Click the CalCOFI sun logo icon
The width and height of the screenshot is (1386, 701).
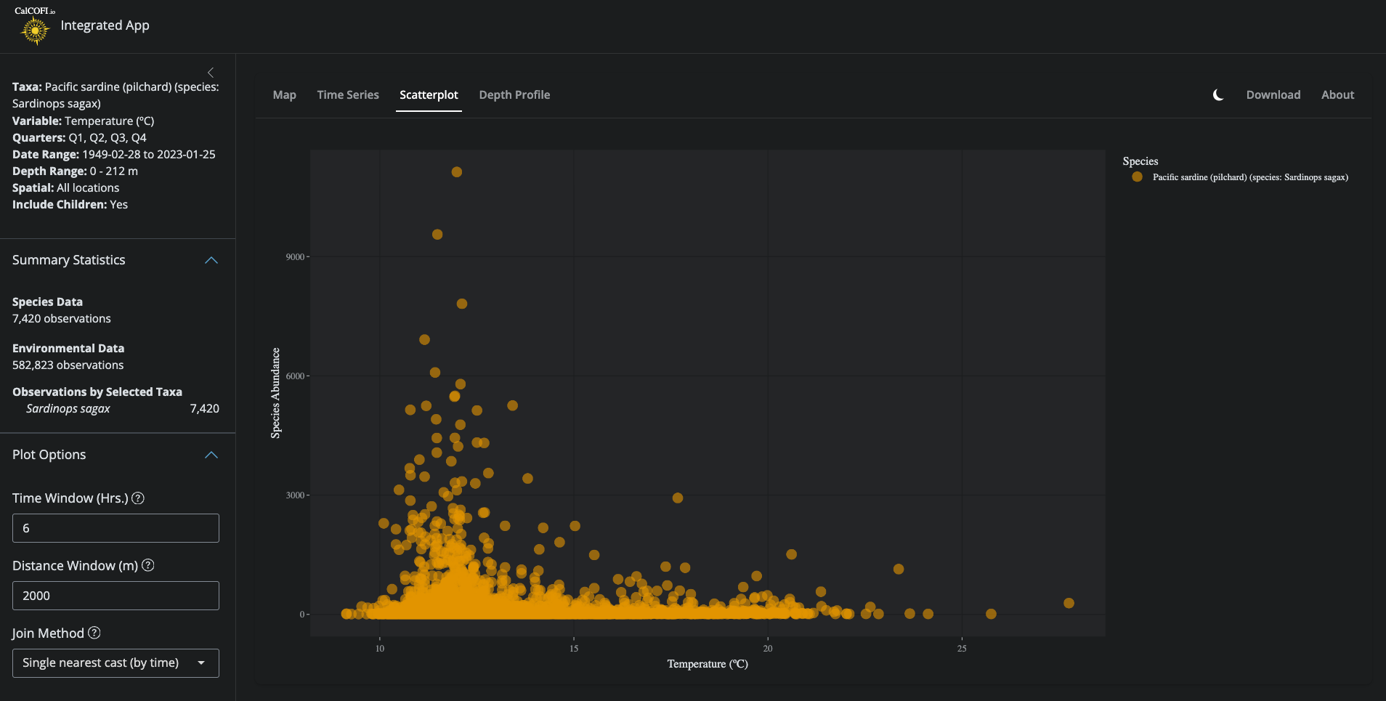click(x=35, y=31)
